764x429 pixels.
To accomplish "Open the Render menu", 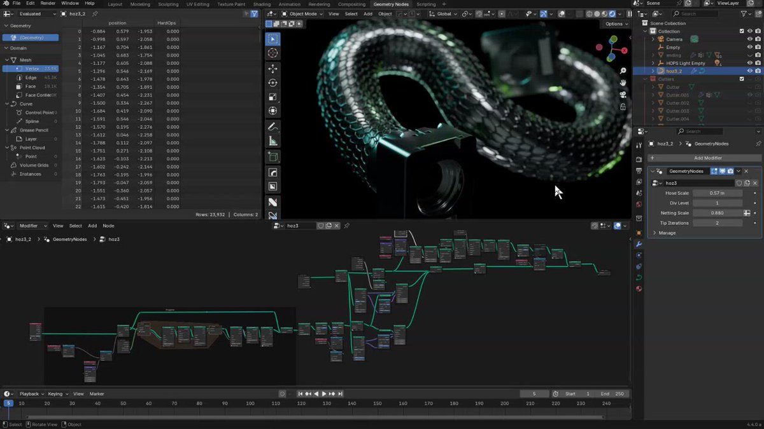I will (48, 4).
